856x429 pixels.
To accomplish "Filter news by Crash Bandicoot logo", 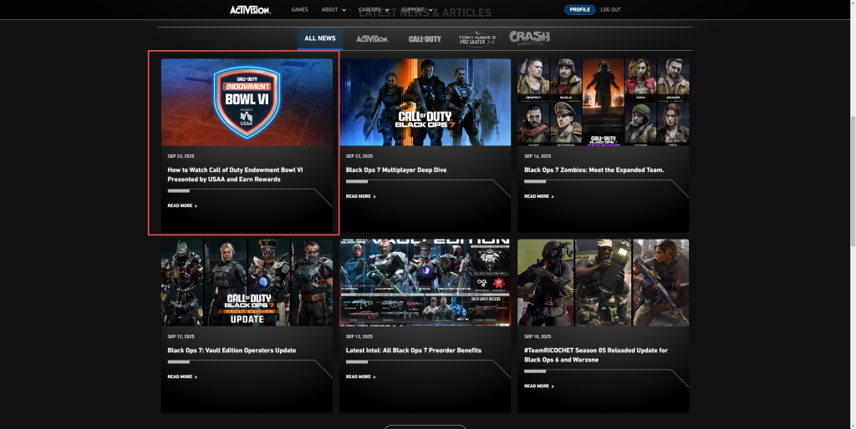I will point(529,38).
